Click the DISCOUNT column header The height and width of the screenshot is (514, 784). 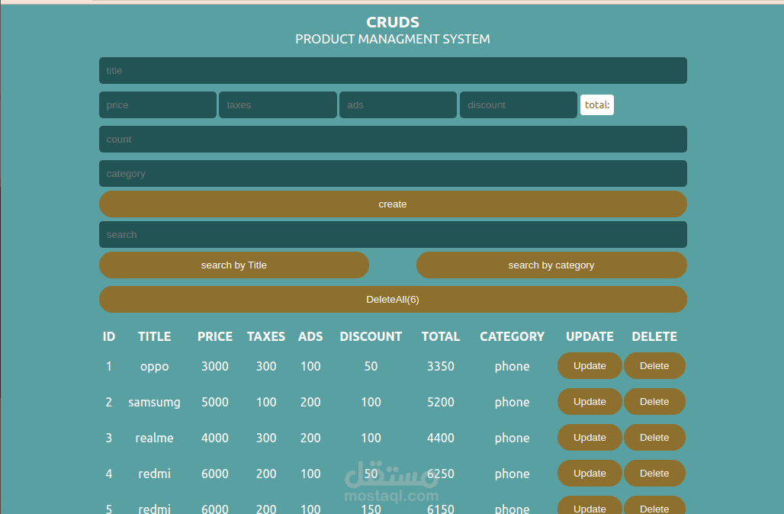click(371, 336)
